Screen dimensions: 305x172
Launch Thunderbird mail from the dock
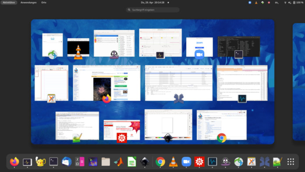coord(67,161)
